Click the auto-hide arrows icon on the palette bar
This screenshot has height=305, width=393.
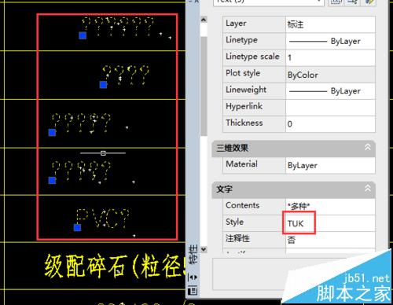pos(193,277)
